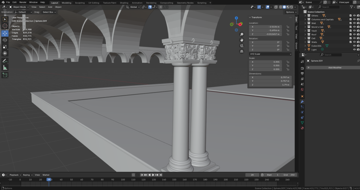
Task: Uncheck the Roof collection checkbox
Action: tap(351, 34)
